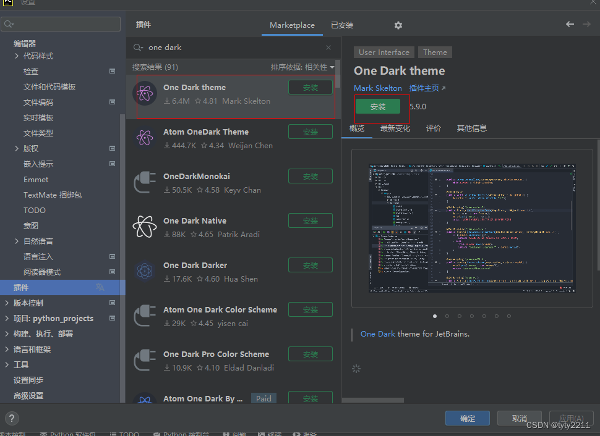The height and width of the screenshot is (436, 600).
Task: Select the last screenshot carousel dot
Action: point(508,316)
